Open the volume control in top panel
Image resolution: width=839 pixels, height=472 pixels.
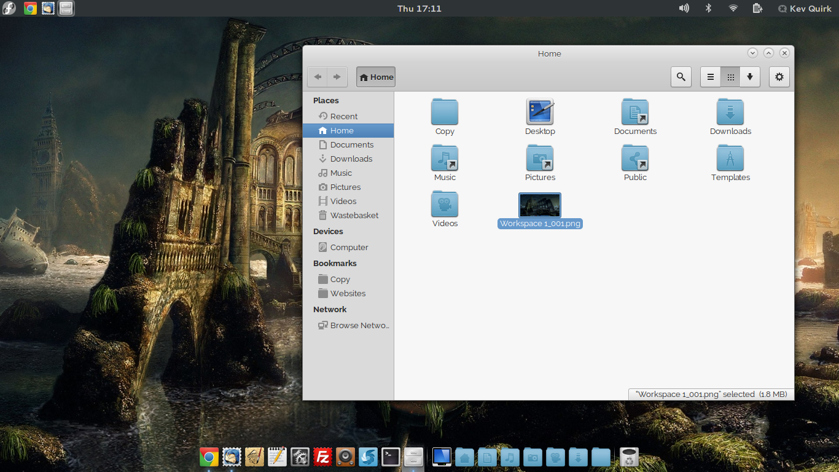pyautogui.click(x=684, y=8)
